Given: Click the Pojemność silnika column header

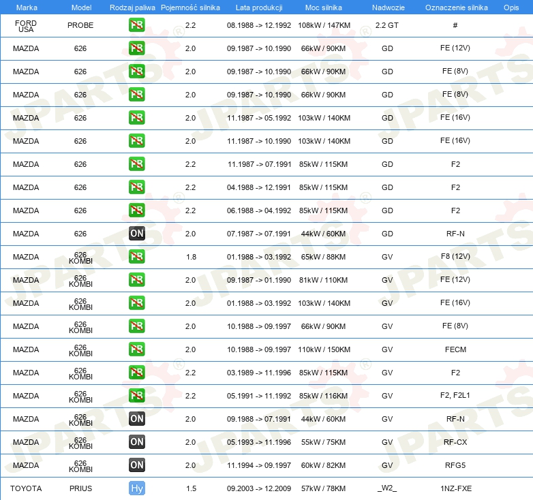Looking at the screenshot, I should point(190,7).
